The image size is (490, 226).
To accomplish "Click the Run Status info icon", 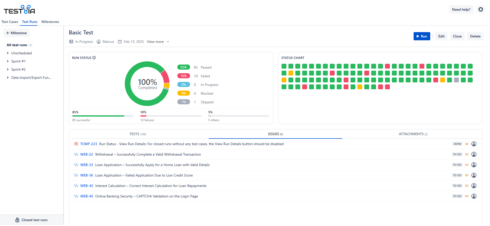I will coord(94,58).
